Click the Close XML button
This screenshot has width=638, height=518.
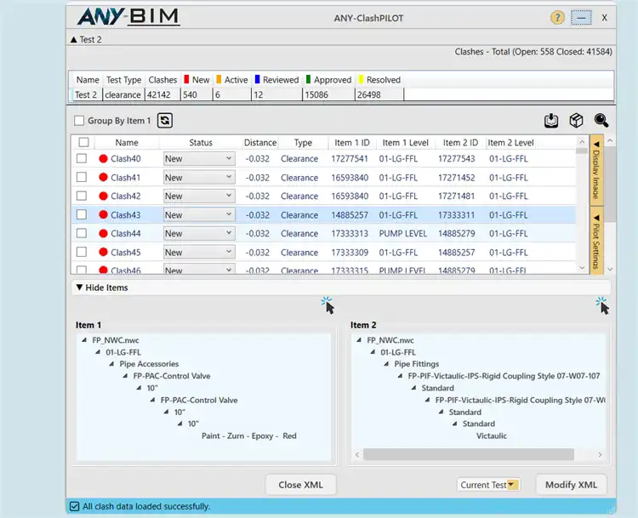click(x=300, y=485)
